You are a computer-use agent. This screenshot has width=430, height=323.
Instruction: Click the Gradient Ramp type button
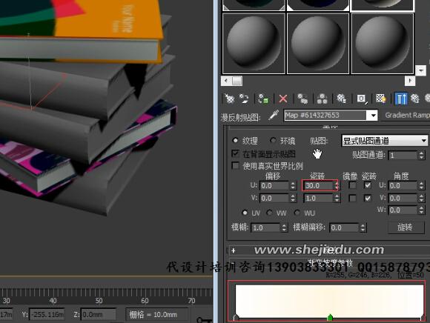[406, 116]
